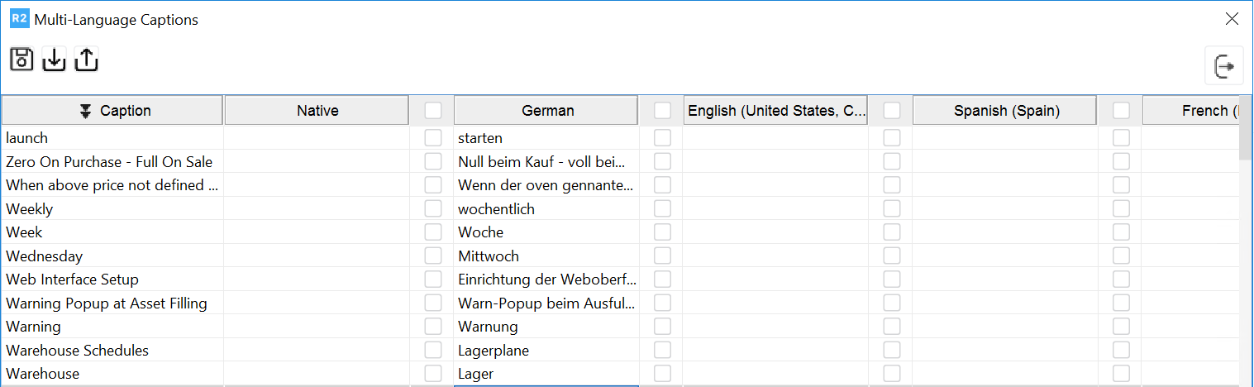Click the Save disk icon
The width and height of the screenshot is (1254, 387).
point(21,60)
